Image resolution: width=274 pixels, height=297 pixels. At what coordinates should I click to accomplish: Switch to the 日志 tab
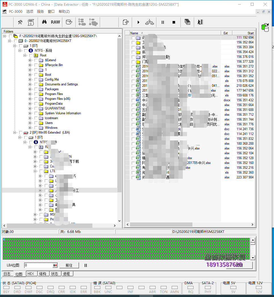click(x=7, y=274)
